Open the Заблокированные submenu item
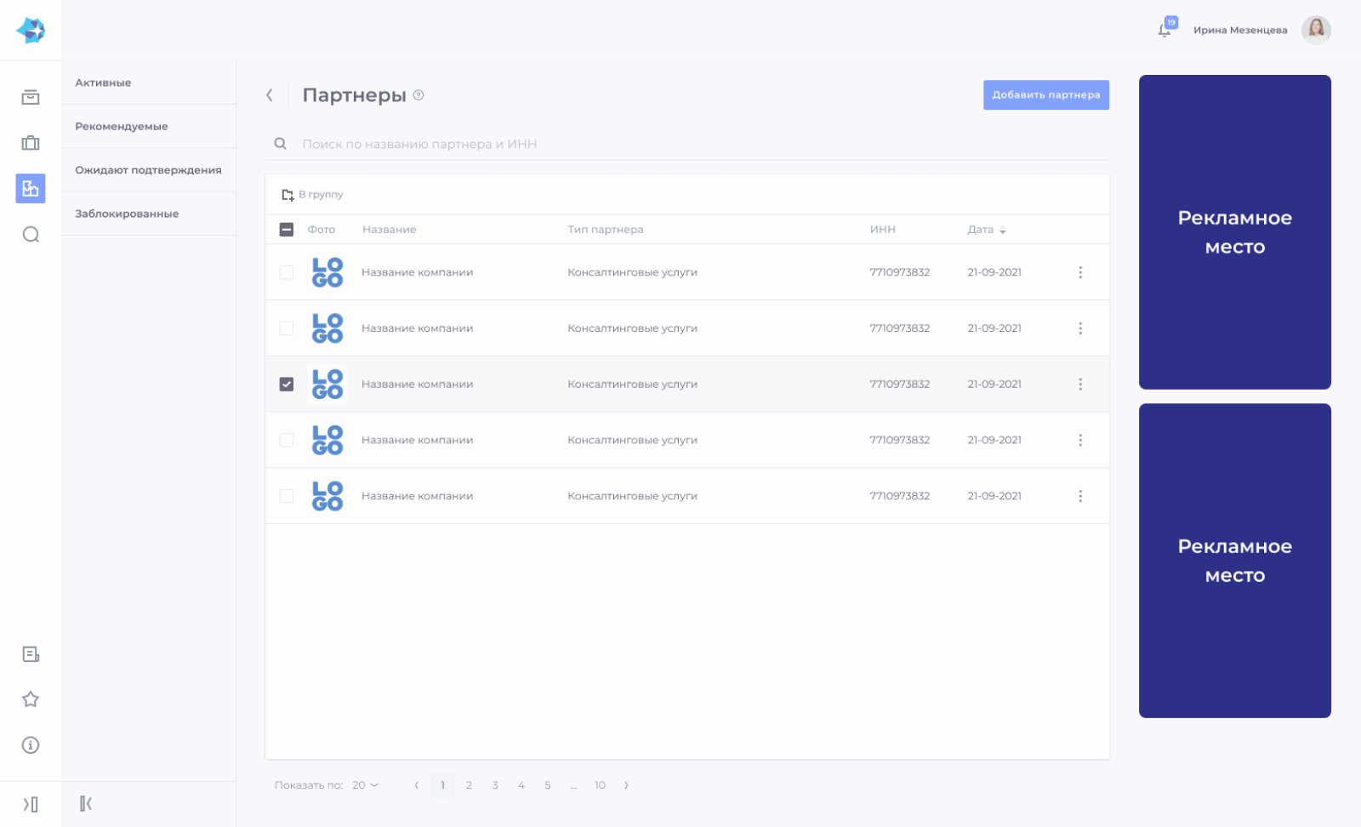The height and width of the screenshot is (827, 1361). click(148, 214)
